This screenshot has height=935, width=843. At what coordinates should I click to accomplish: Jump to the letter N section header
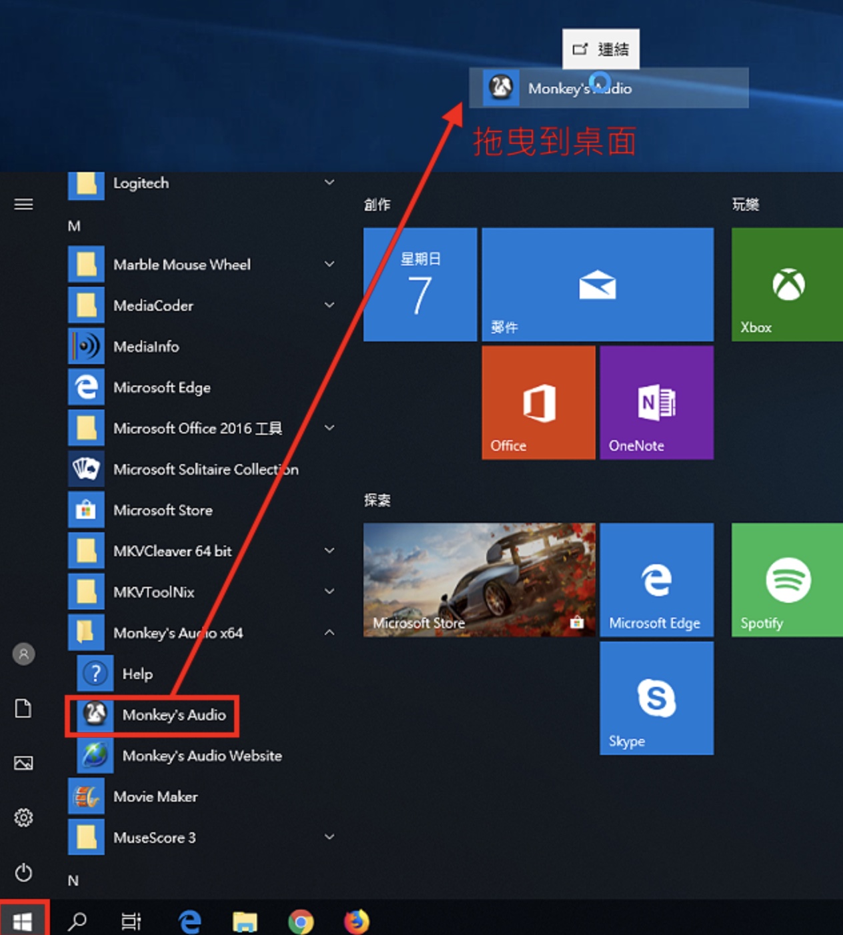click(73, 880)
